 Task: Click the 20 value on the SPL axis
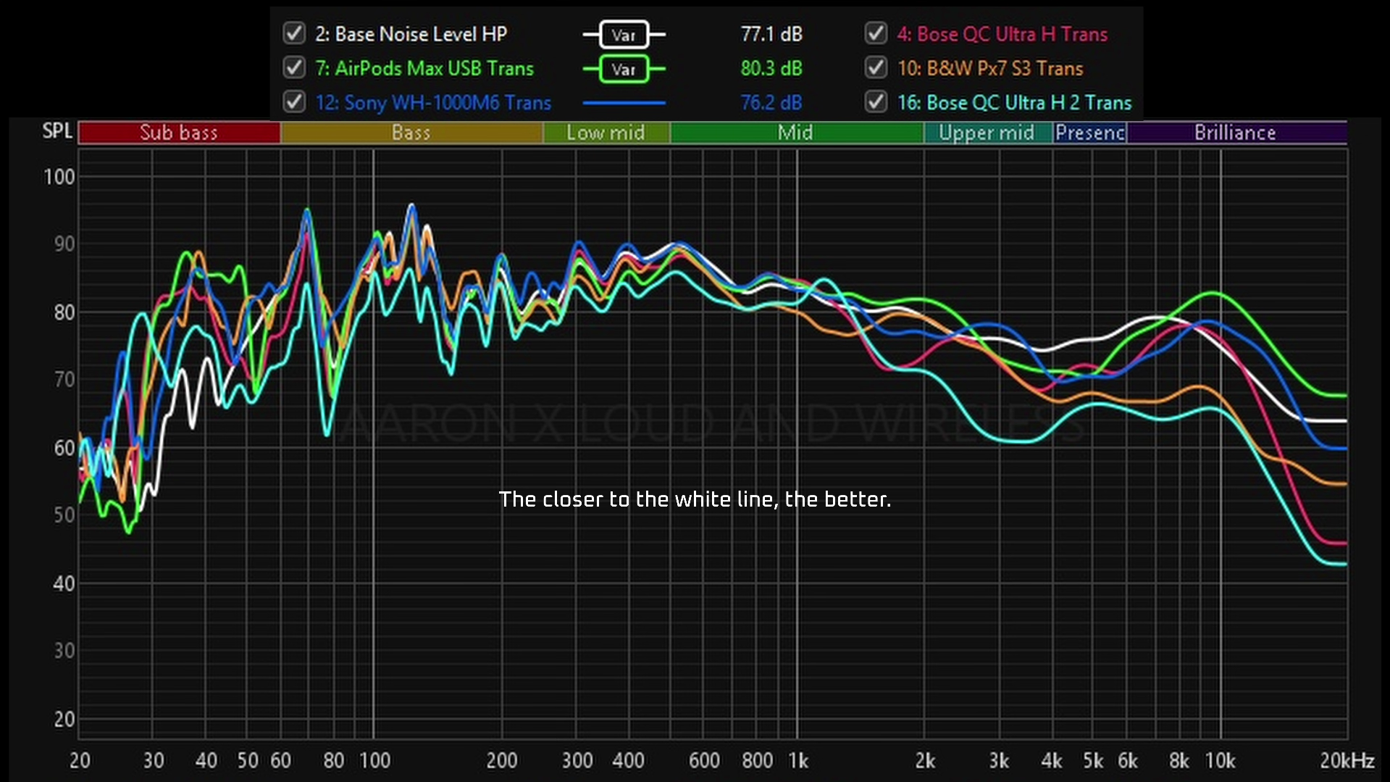click(x=64, y=720)
